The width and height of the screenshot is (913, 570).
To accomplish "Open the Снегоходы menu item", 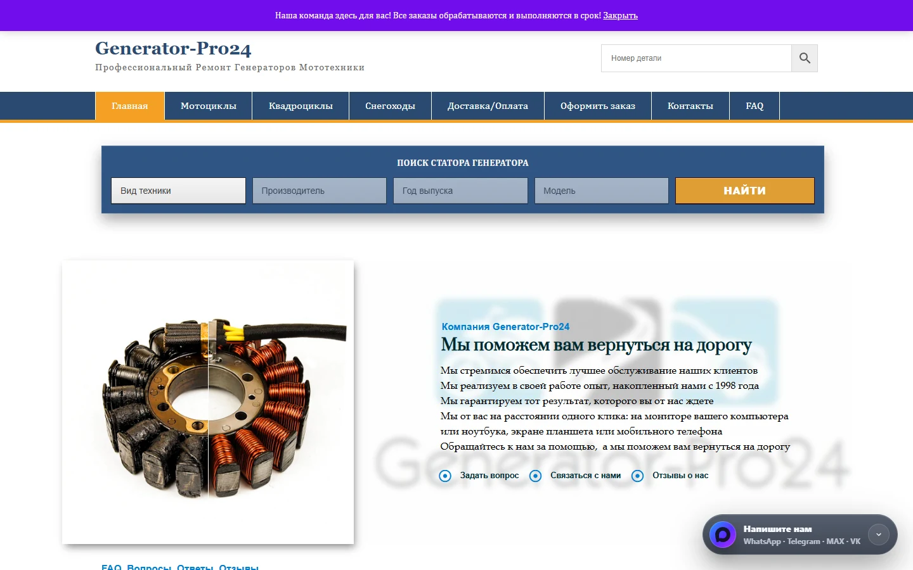I will (391, 106).
